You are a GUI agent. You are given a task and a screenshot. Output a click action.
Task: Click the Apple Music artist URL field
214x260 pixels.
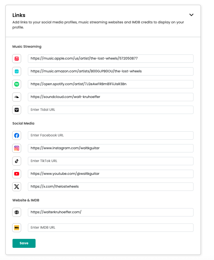pyautogui.click(x=111, y=59)
